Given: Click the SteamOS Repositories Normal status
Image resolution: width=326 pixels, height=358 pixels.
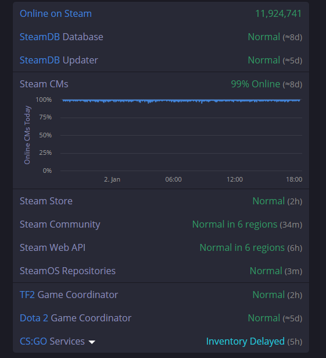Looking at the screenshot, I should (266, 271).
